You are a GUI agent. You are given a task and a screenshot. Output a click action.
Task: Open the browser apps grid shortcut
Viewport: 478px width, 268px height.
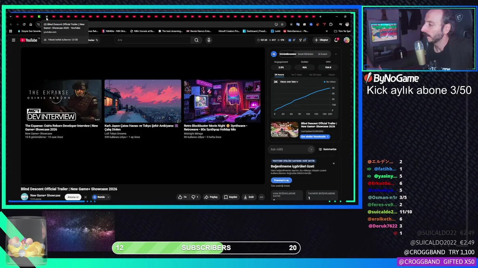coord(10,31)
